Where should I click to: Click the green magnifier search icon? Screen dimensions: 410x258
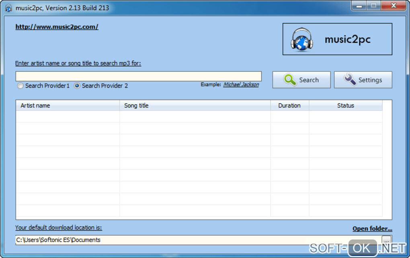(290, 80)
